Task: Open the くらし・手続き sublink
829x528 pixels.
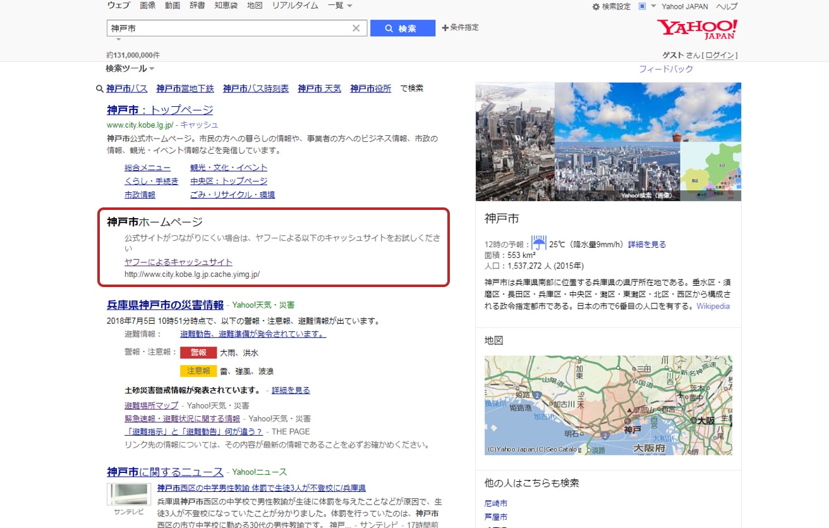Action: [x=152, y=181]
